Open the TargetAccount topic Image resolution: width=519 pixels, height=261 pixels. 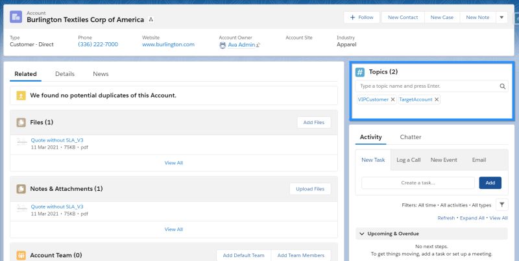pyautogui.click(x=416, y=99)
